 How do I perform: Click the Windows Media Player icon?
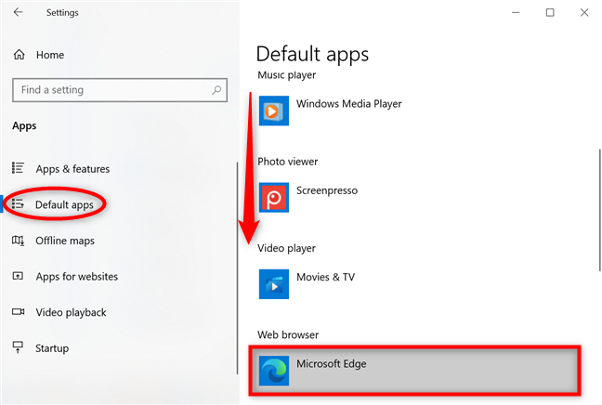(274, 111)
